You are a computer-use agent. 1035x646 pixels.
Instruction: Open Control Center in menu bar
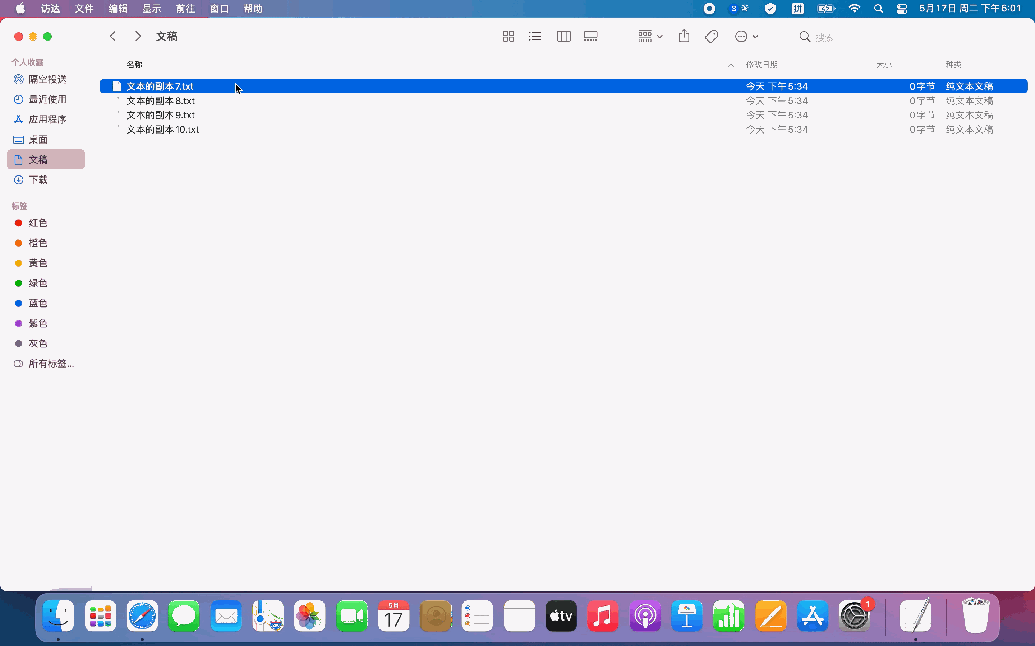902,9
